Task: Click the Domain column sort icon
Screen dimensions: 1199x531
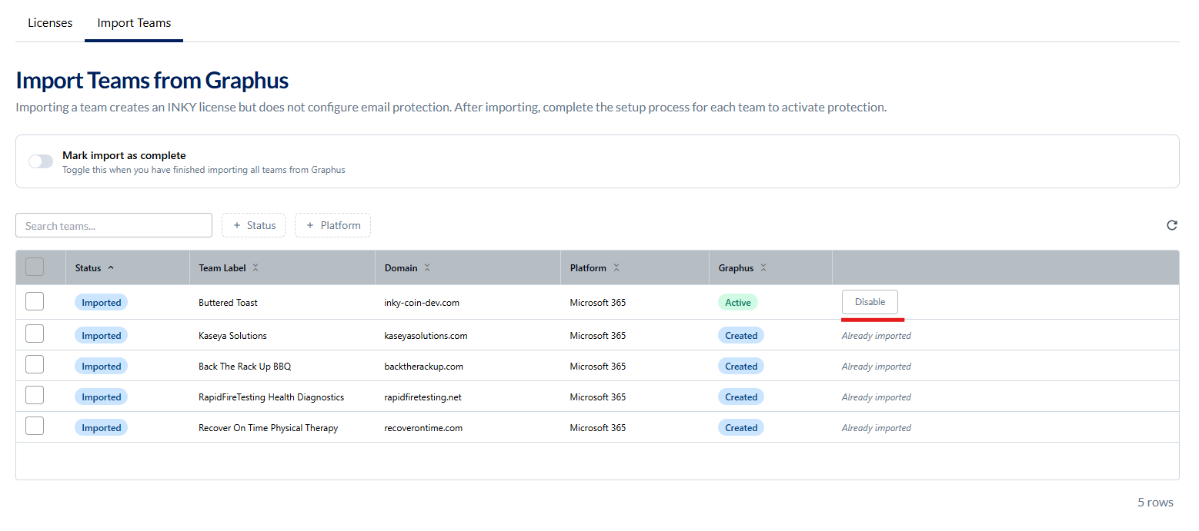Action: (427, 268)
